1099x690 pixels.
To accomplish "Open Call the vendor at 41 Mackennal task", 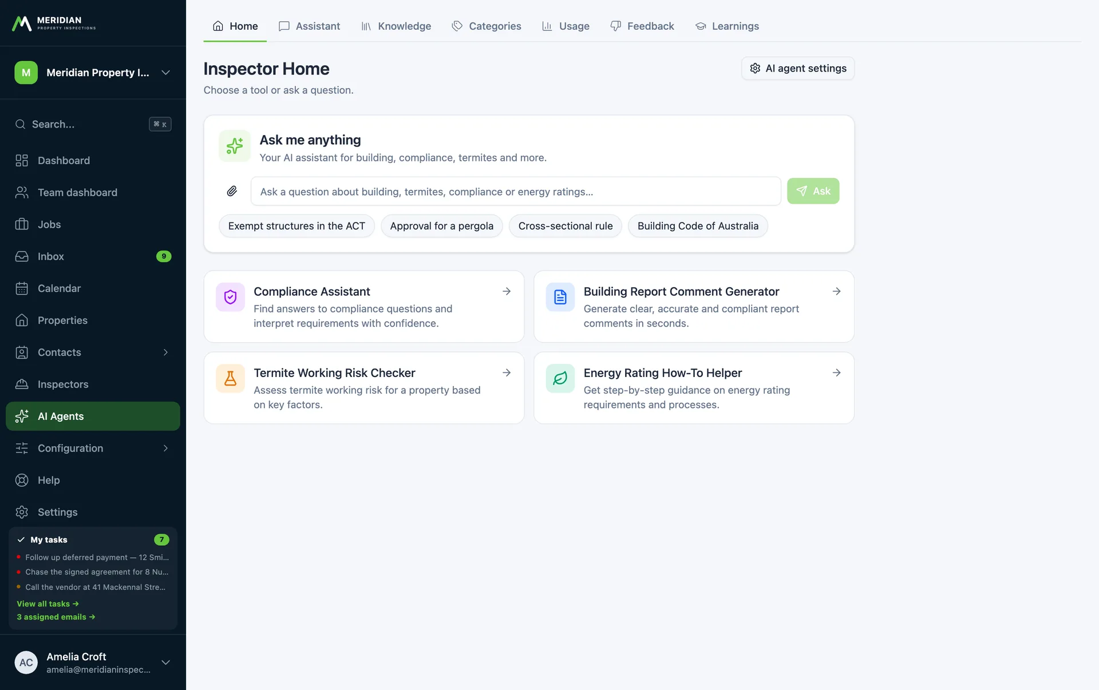I will coord(92,587).
